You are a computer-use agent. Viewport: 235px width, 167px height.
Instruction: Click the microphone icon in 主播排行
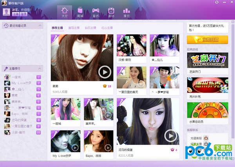6,69
